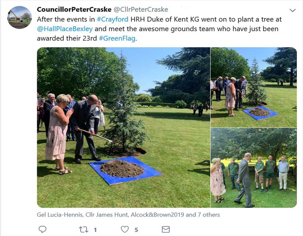Open the CouncillorPeterCraske display name
The image size is (303, 236).
point(74,9)
